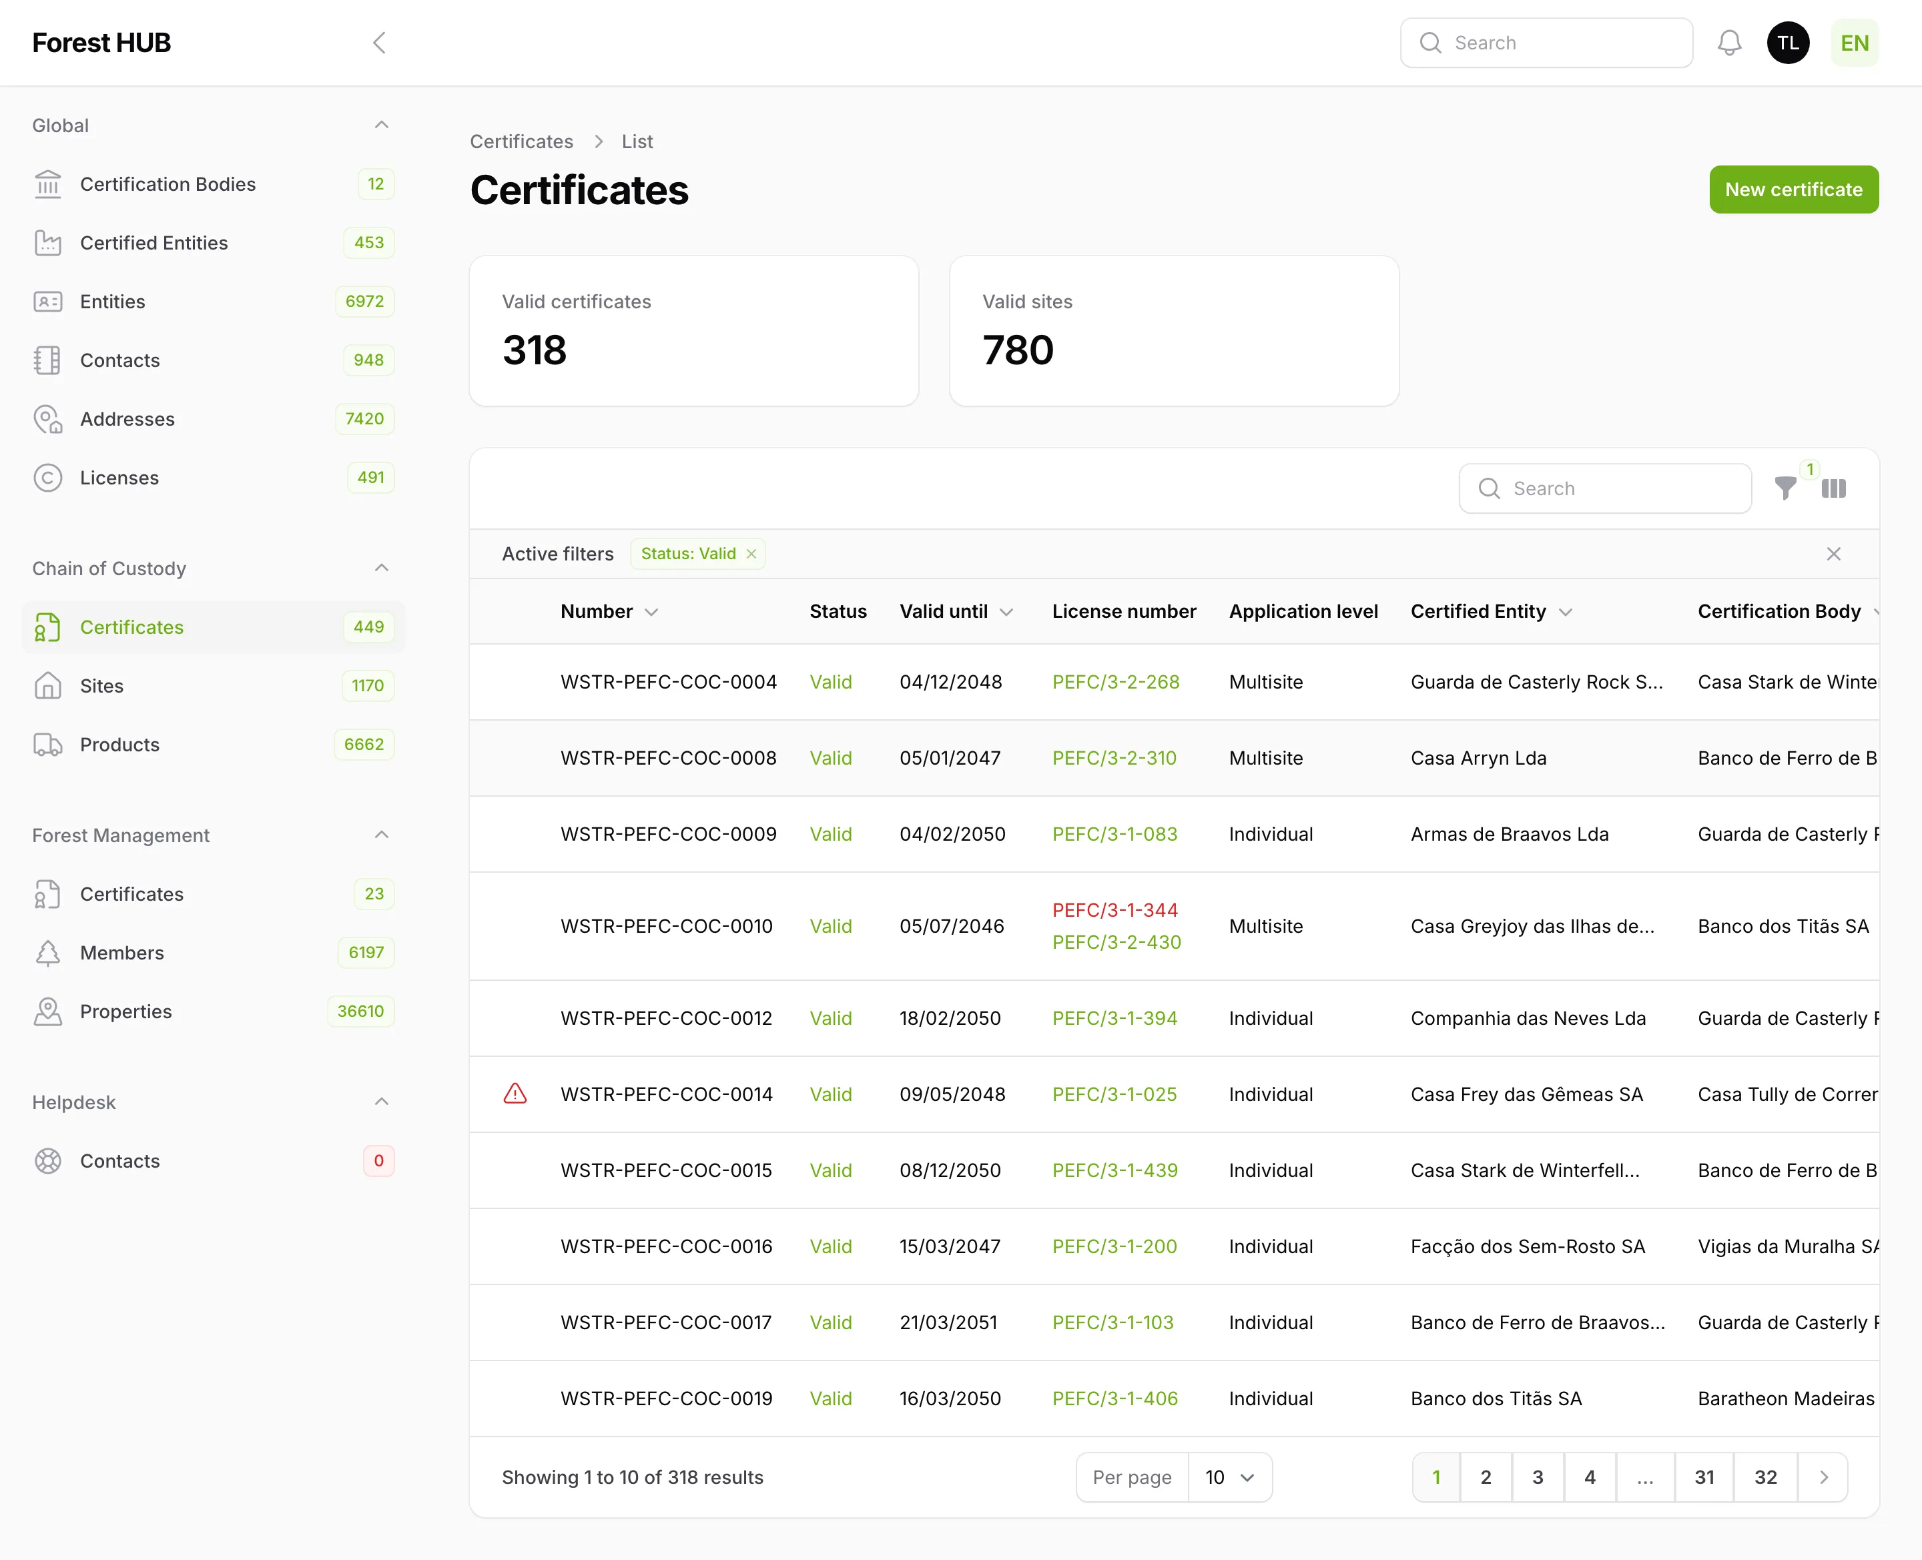Go to page 31
Viewport: 1922px width, 1560px height.
click(x=1704, y=1477)
